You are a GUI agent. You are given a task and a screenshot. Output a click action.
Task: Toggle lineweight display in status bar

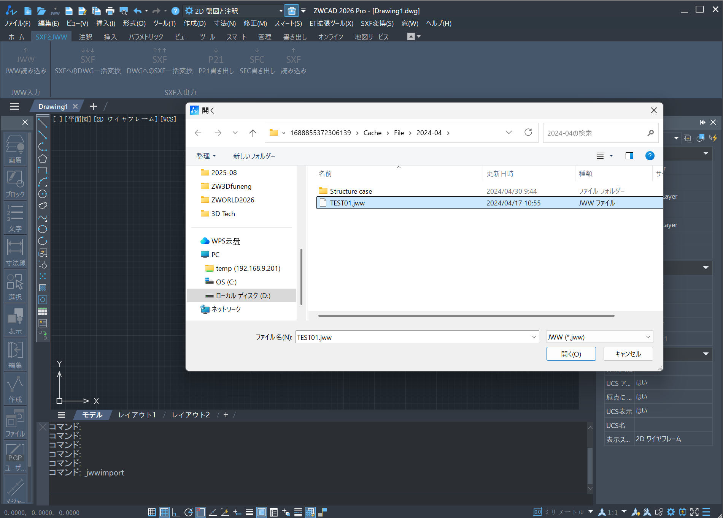pyautogui.click(x=249, y=512)
